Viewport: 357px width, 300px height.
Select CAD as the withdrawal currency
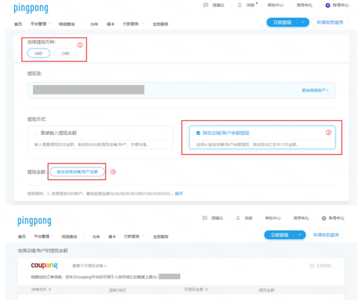click(x=65, y=53)
